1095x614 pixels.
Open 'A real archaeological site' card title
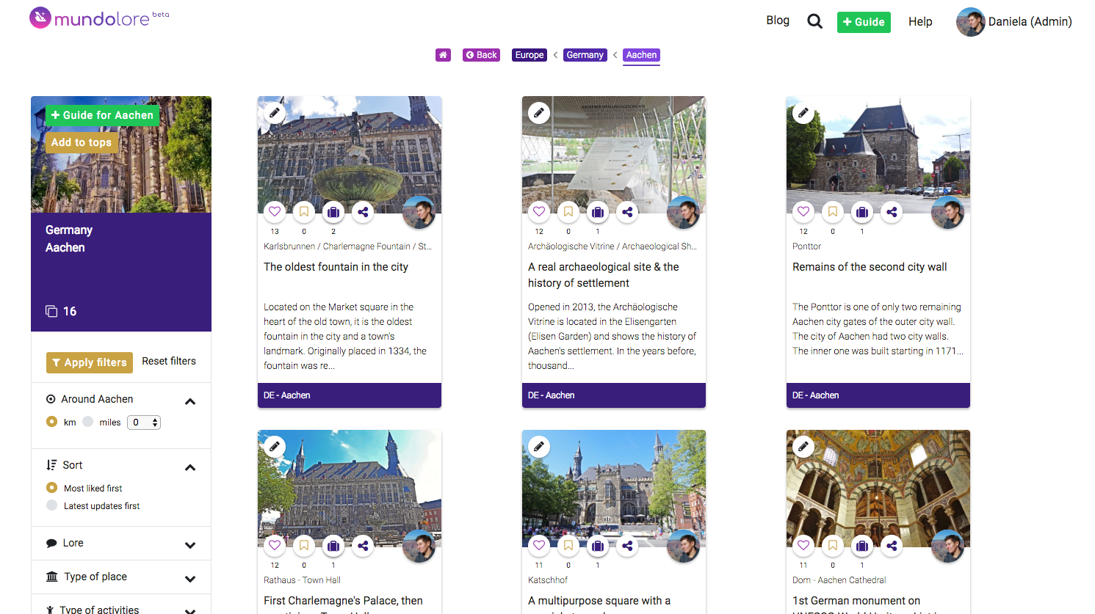click(604, 275)
